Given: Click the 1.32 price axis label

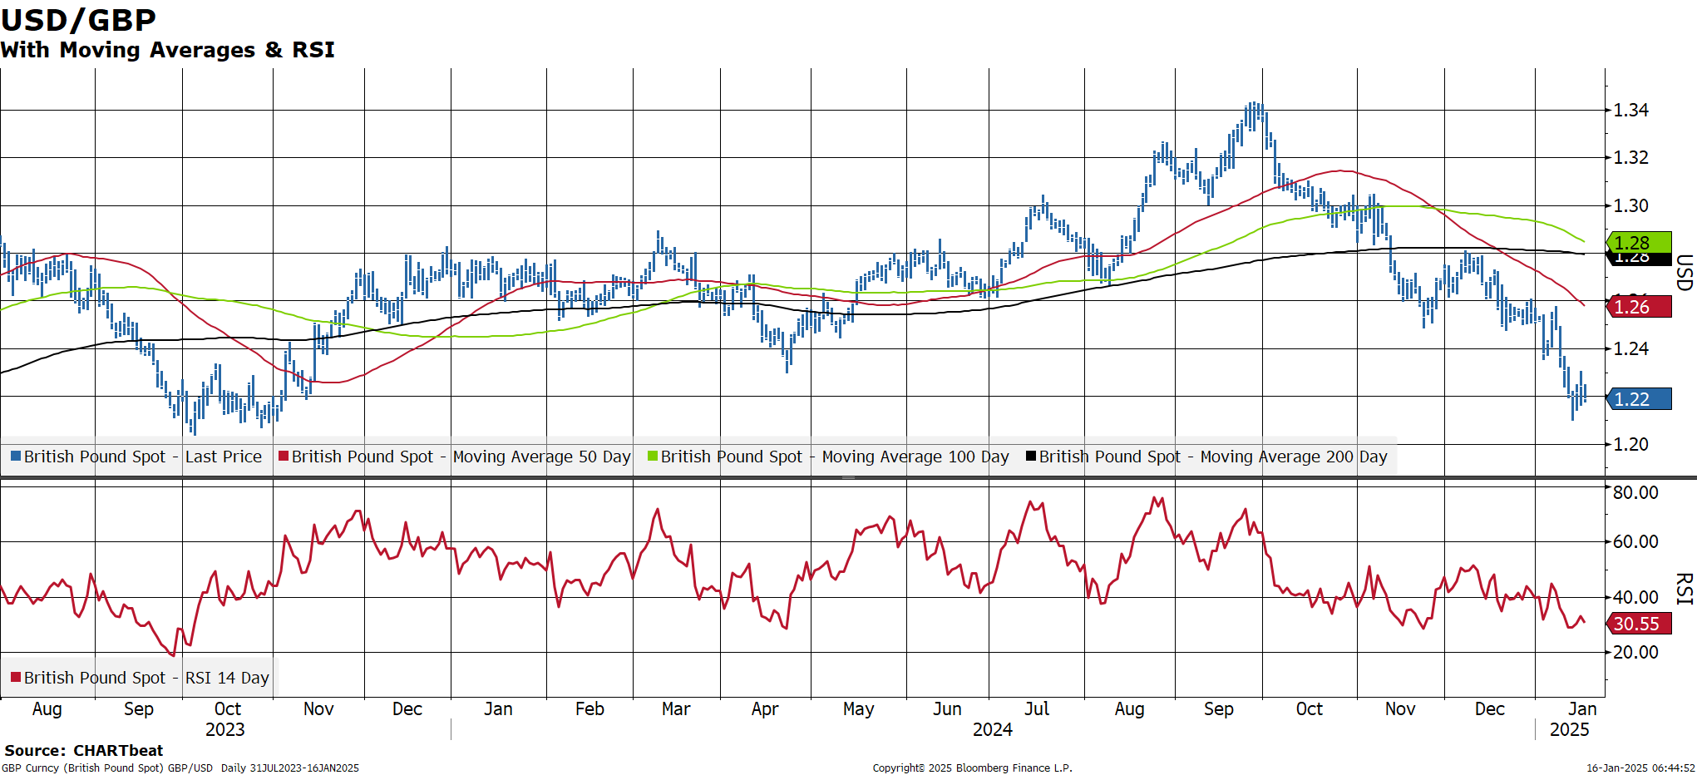Looking at the screenshot, I should point(1630,157).
